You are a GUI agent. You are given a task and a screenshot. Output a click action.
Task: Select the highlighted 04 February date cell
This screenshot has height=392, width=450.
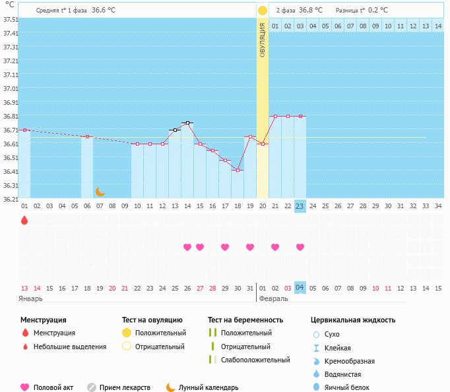click(x=300, y=288)
